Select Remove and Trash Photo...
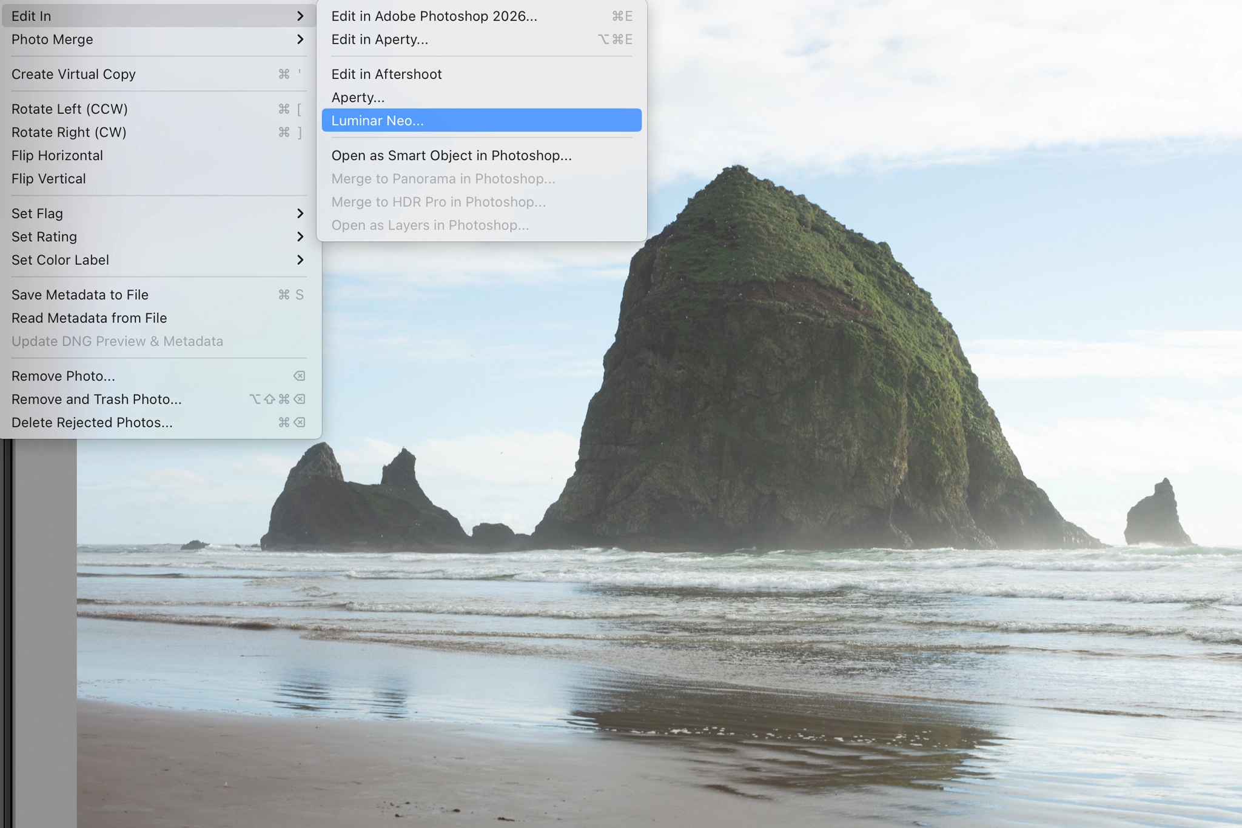 click(x=158, y=399)
